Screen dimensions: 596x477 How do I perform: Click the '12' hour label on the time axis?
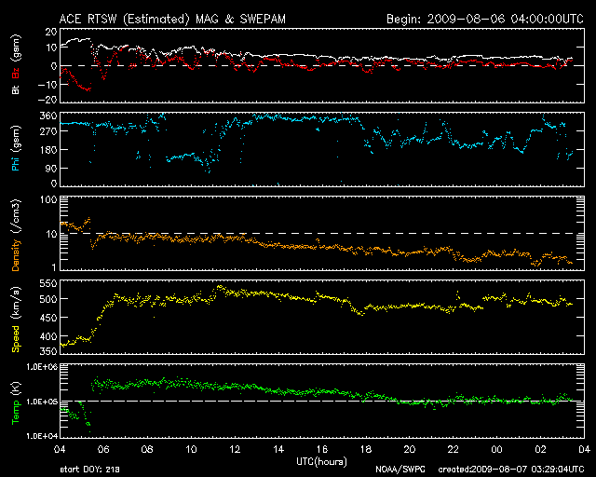point(235,450)
